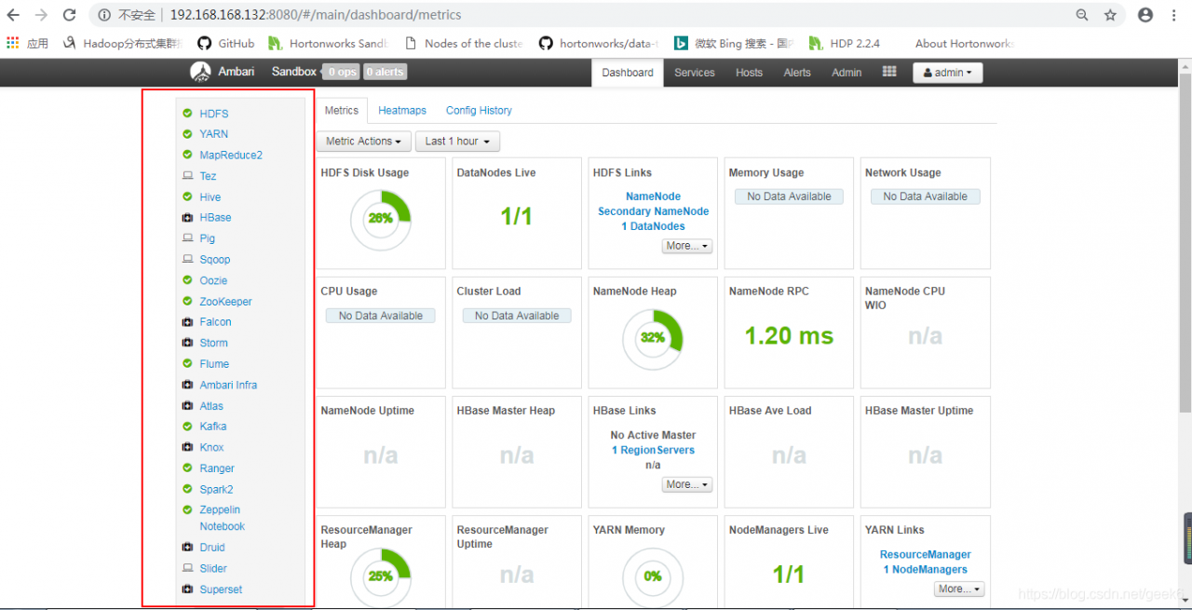The image size is (1192, 610).
Task: Click maintenance icon next to Superset
Action: click(187, 590)
